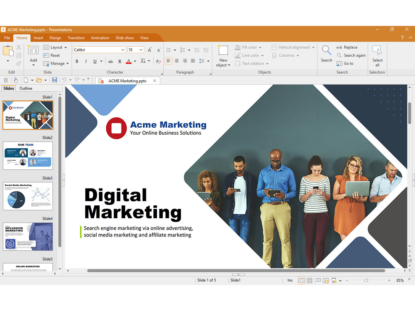
Task: Open the Design ribbon tab
Action: [55, 38]
